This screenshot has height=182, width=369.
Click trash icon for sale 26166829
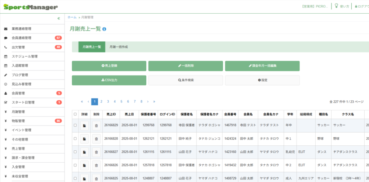click(96, 126)
